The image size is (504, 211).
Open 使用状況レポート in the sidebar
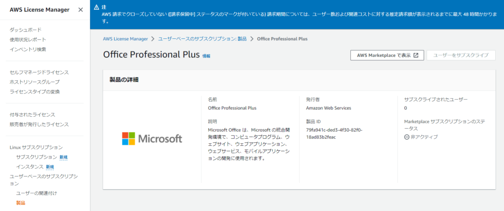click(28, 40)
